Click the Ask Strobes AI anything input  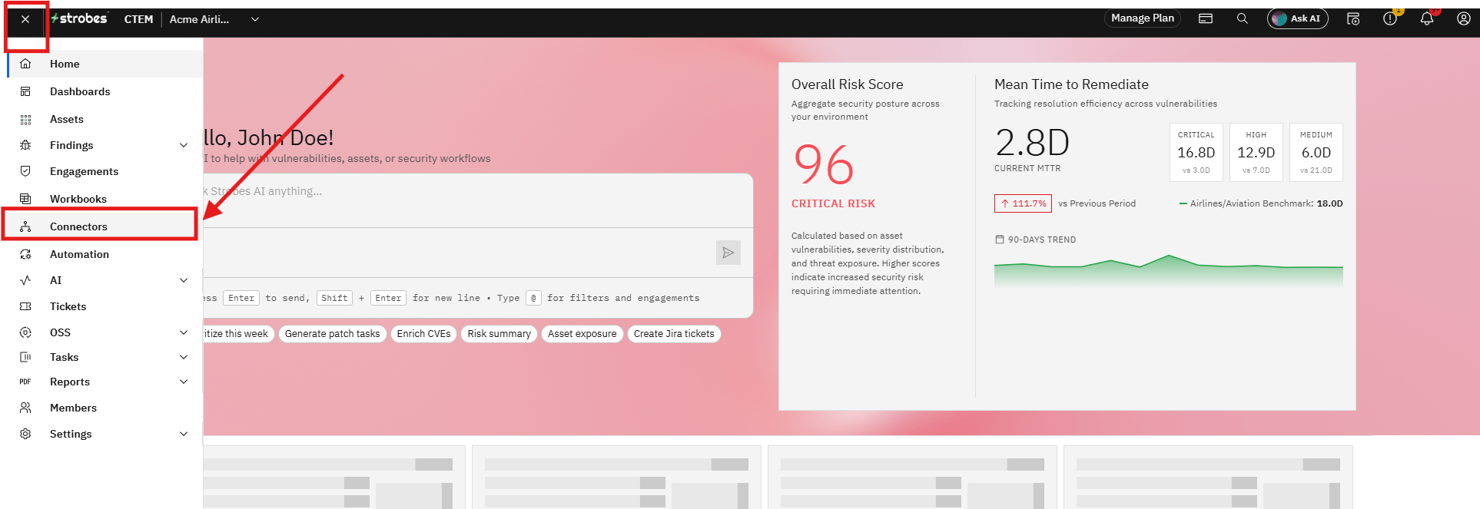[x=476, y=200]
